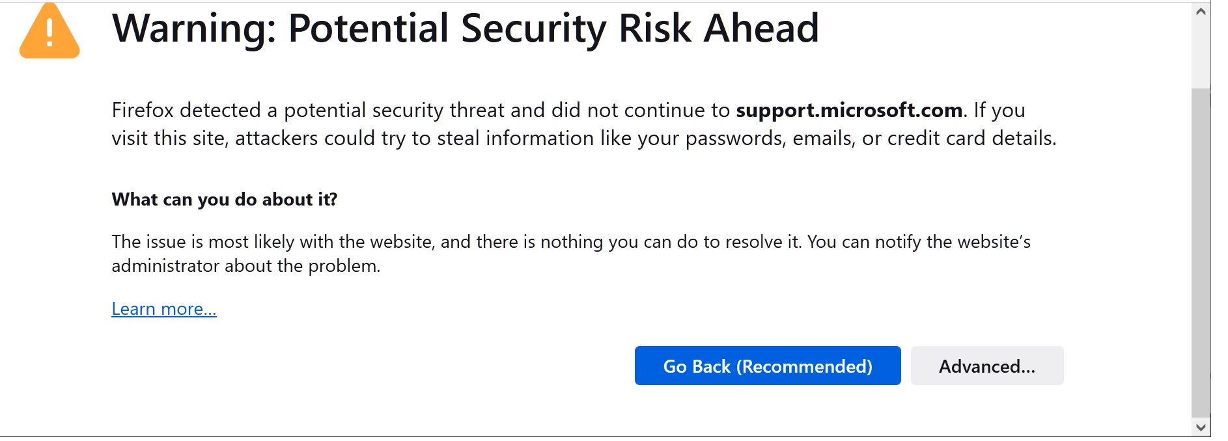Screen dimensions: 1228x441
Task: Open the Advanced… options button
Action: (x=987, y=366)
